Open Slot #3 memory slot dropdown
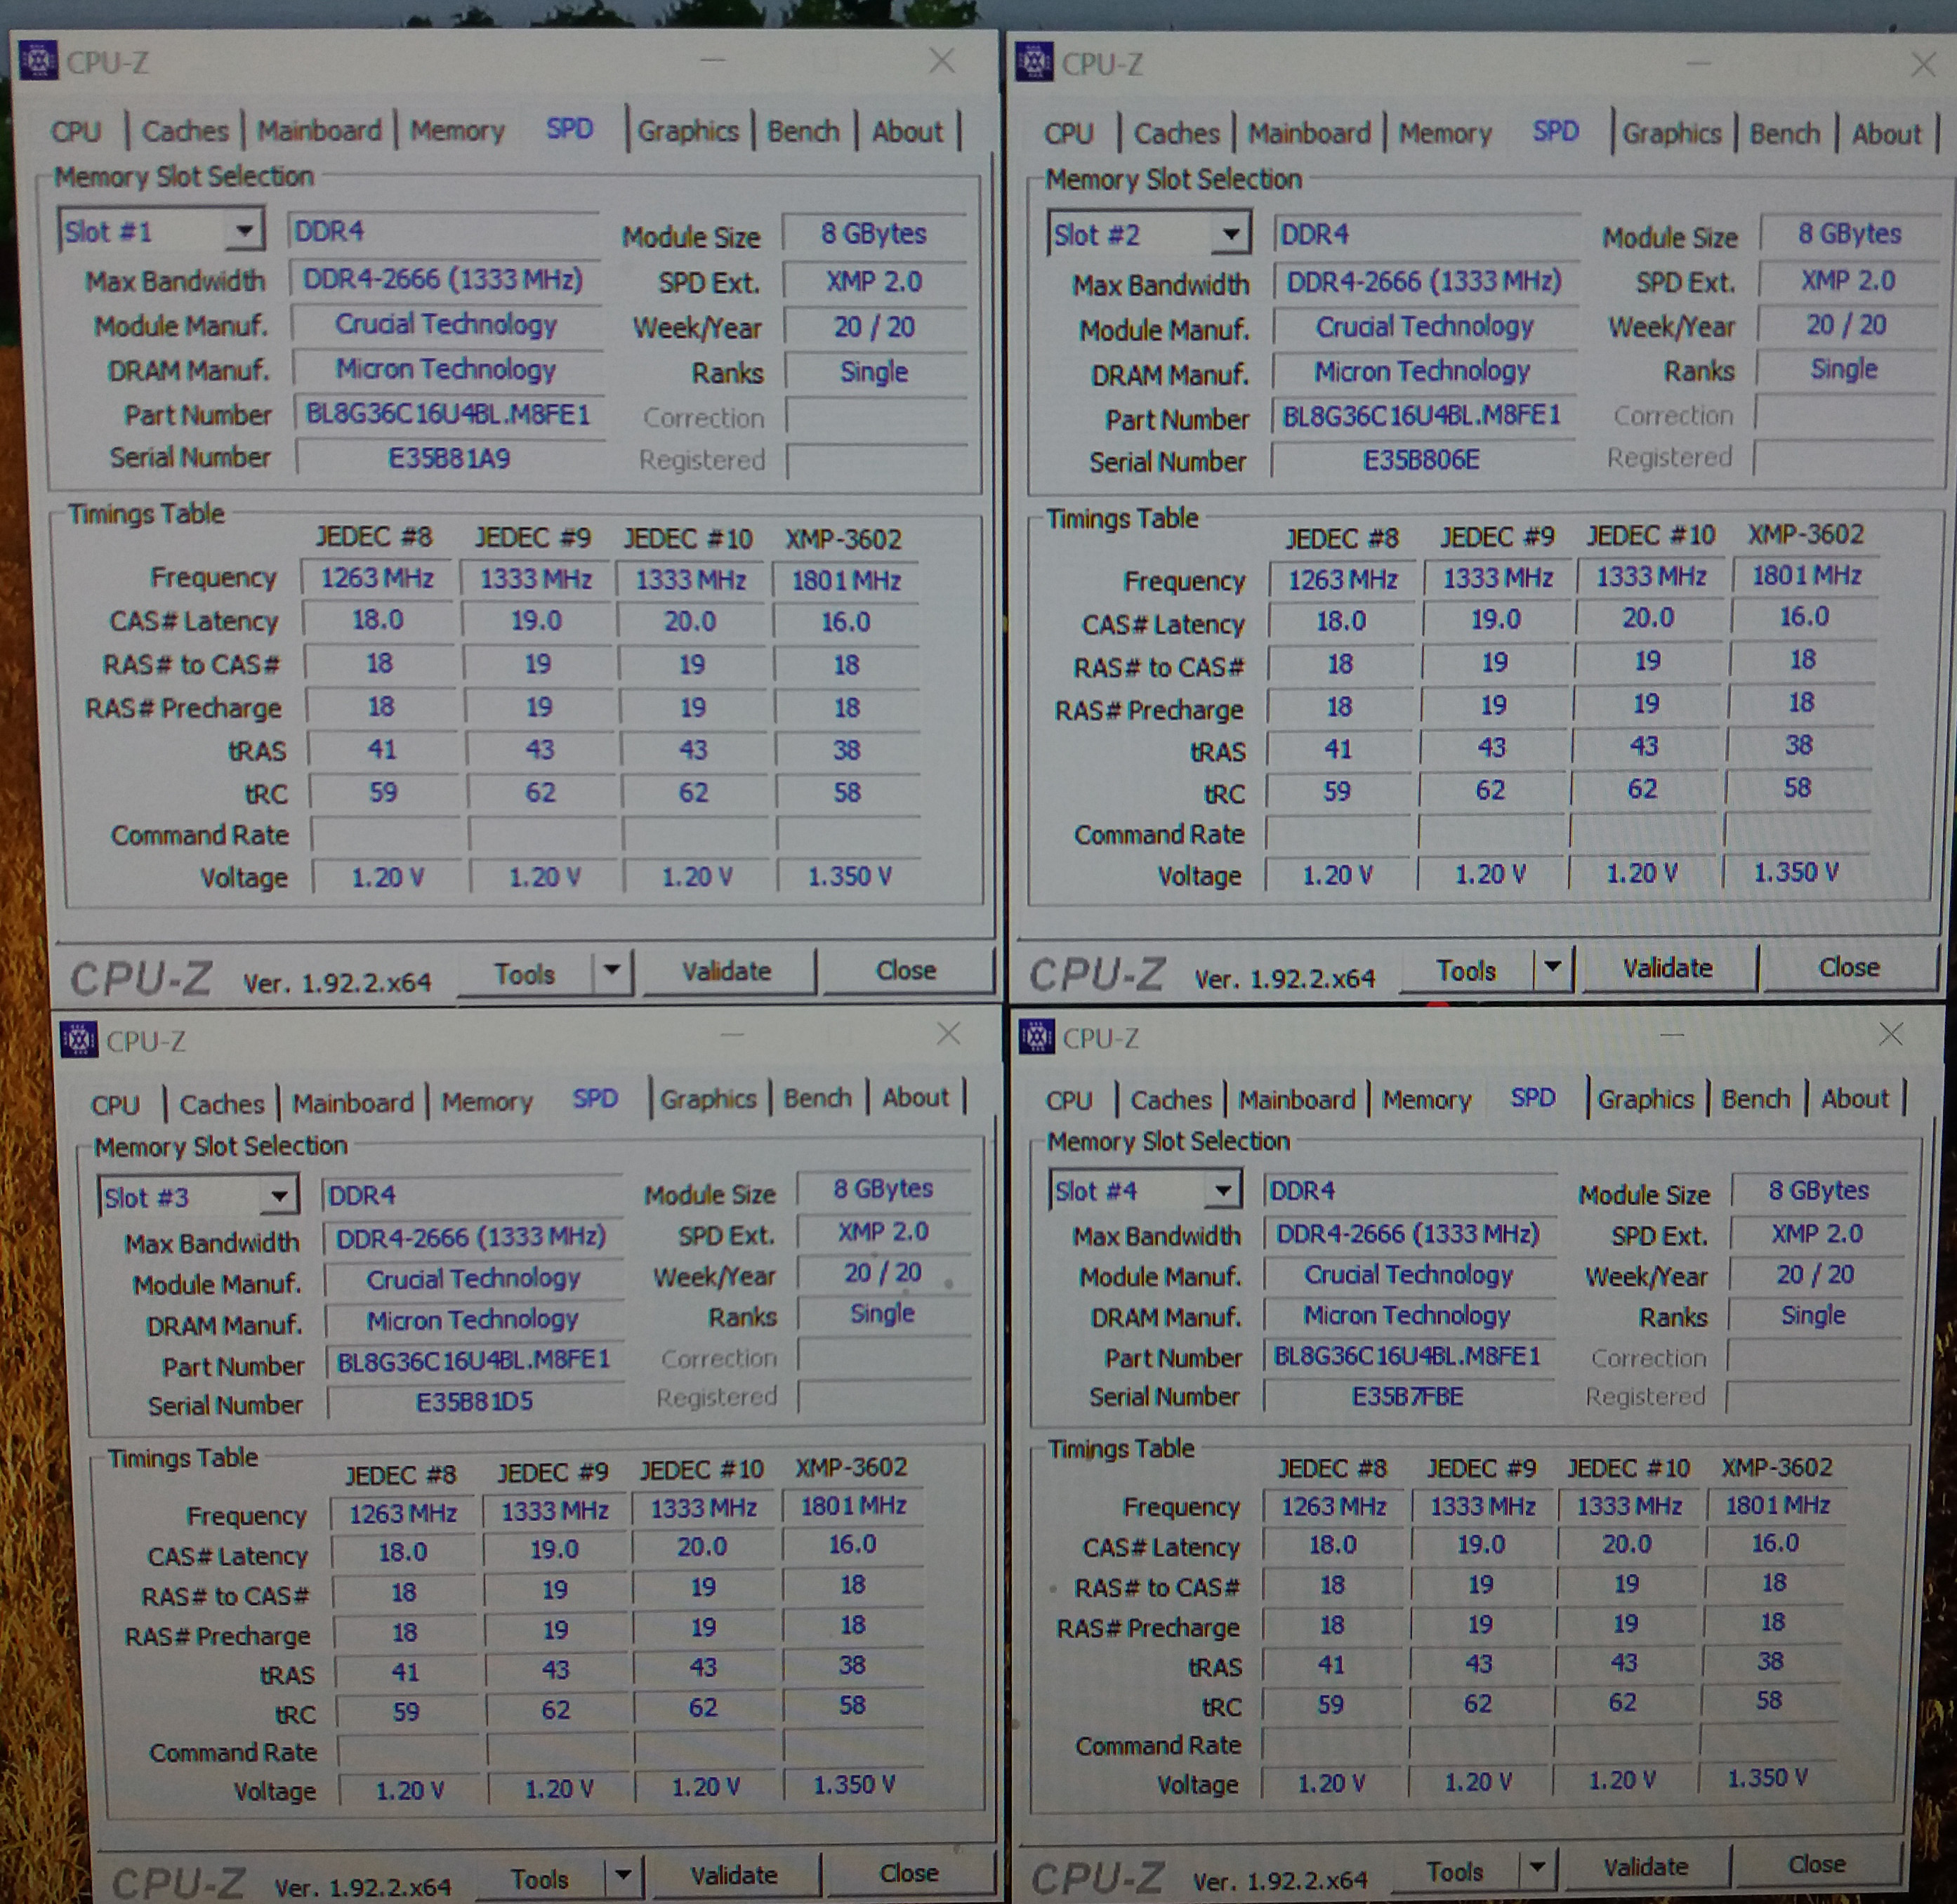The height and width of the screenshot is (1904, 1957). pyautogui.click(x=279, y=1196)
